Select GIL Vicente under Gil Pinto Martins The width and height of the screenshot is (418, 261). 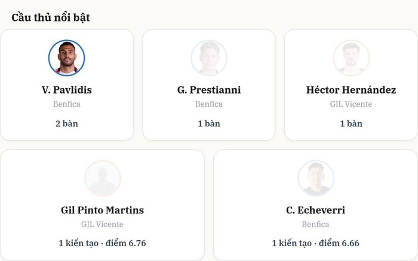(102, 224)
